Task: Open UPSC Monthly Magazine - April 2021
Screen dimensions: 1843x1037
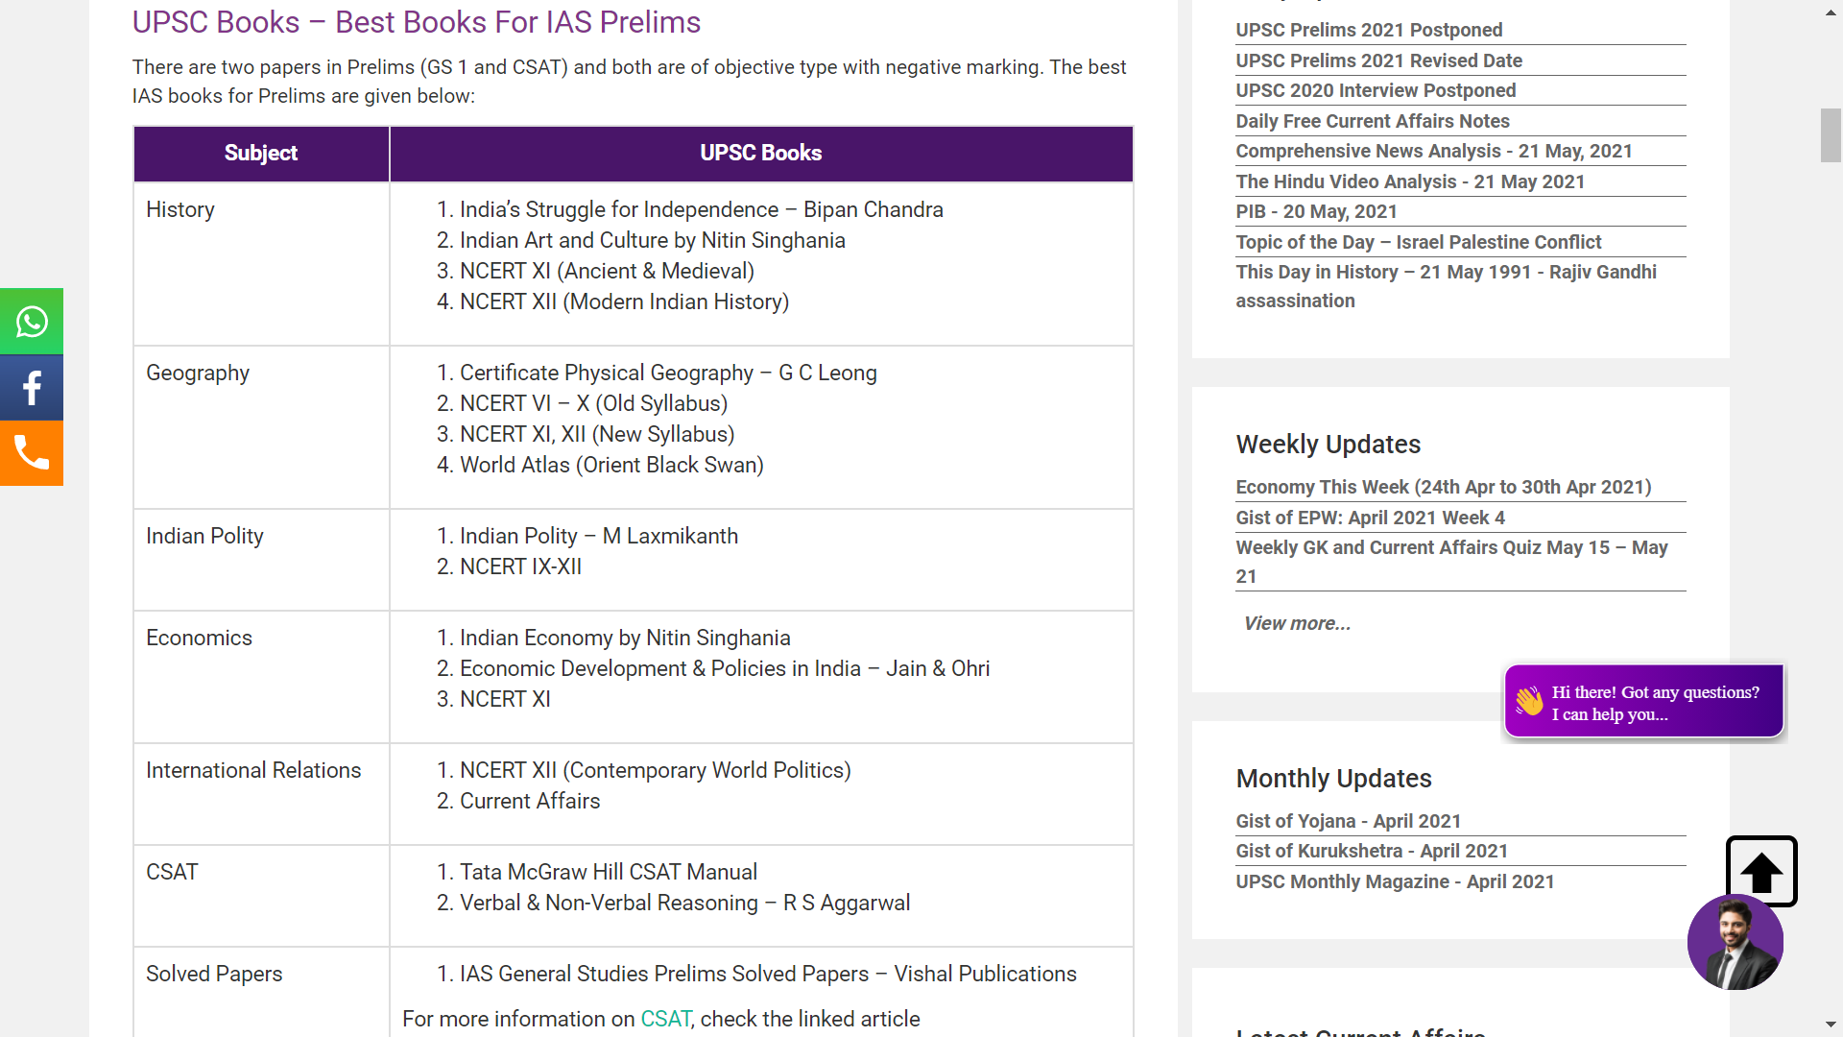Action: 1395,881
